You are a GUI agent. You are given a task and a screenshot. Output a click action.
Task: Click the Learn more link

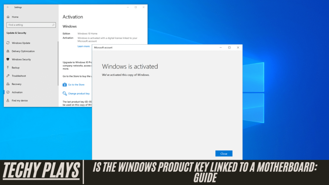tap(84, 46)
